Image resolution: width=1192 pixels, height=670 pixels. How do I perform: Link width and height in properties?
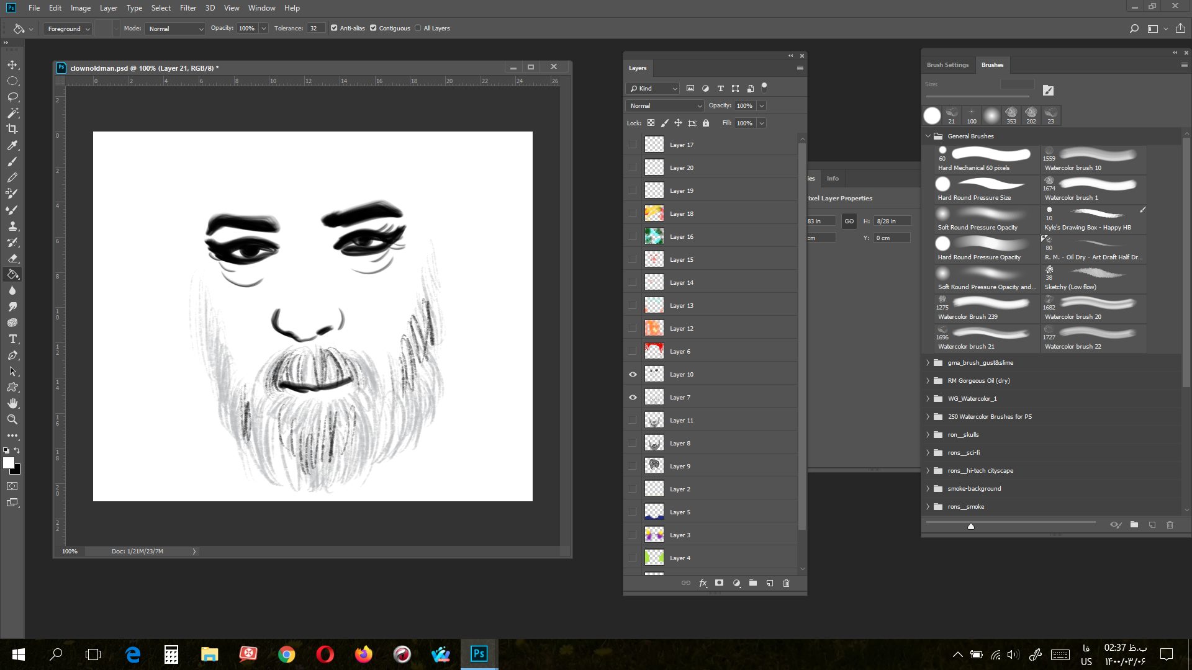[849, 221]
